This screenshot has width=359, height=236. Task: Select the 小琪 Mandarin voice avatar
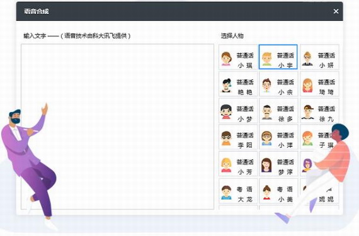[x=238, y=57]
